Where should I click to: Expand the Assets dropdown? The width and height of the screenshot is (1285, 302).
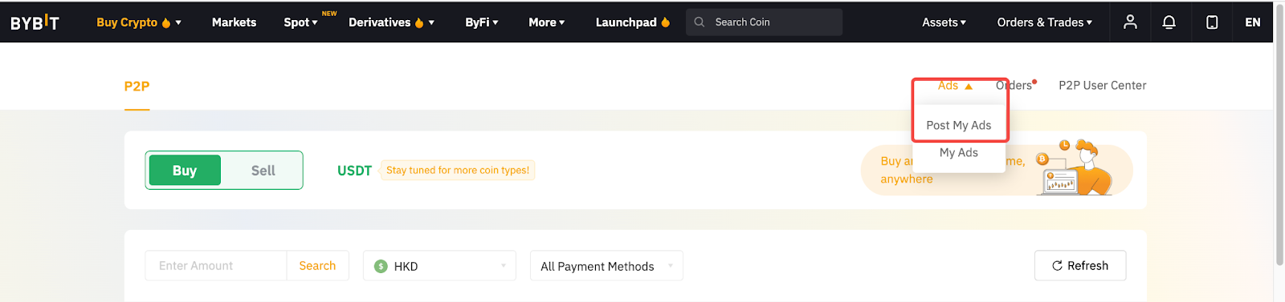[x=944, y=22]
